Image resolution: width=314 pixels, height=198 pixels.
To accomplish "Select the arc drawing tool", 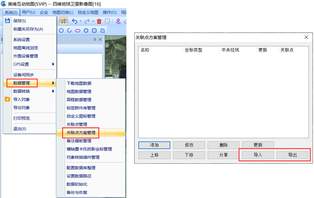I will point(70,31).
